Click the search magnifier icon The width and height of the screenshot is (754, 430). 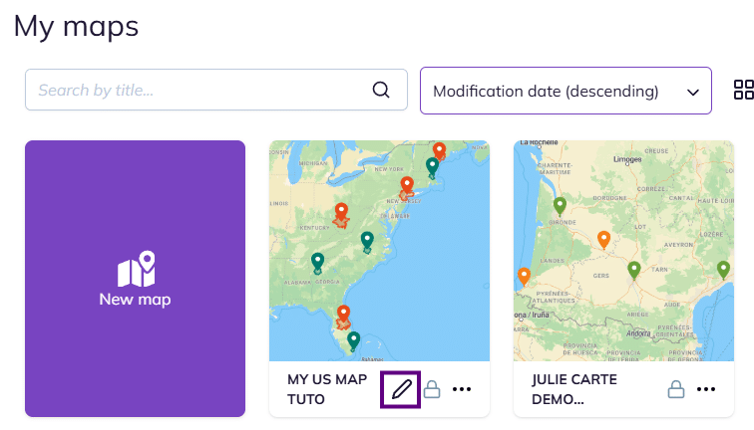381,90
